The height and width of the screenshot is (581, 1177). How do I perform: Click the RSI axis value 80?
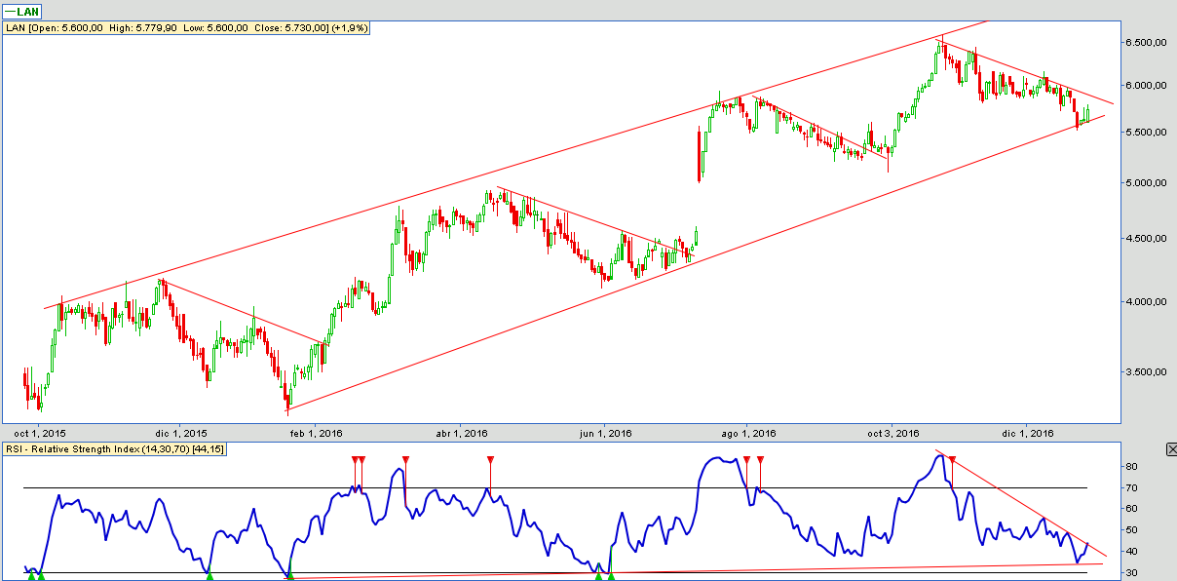pyautogui.click(x=1132, y=467)
